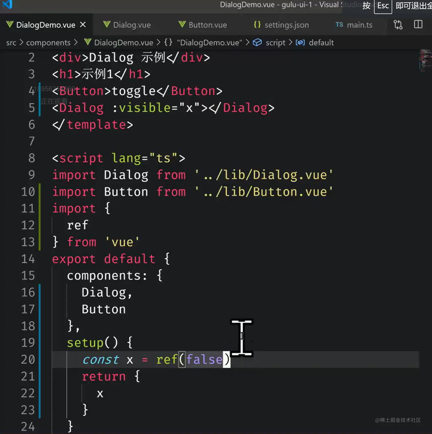Select the src breadcrumb
Viewport: 432px width, 434px height.
click(x=11, y=43)
